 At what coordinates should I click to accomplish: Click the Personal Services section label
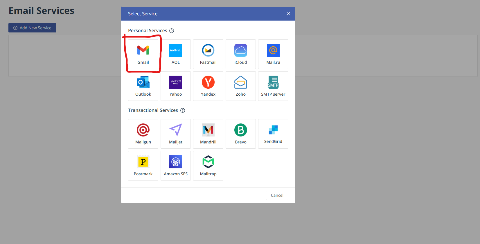click(148, 30)
